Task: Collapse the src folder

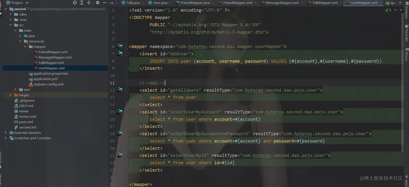Action: tap(11, 25)
